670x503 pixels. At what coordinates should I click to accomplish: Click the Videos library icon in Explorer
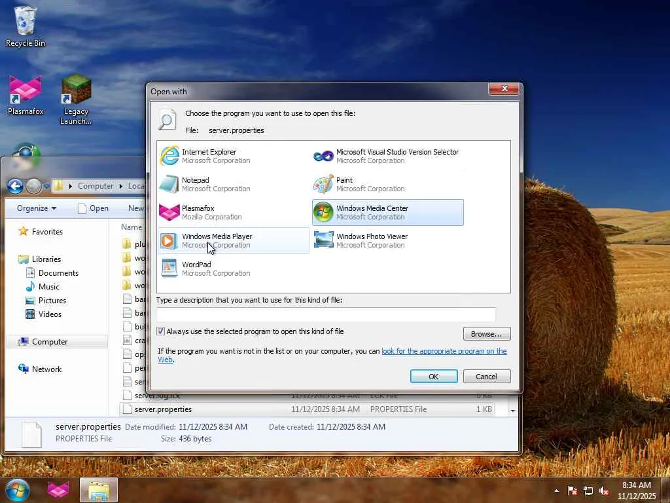pyautogui.click(x=30, y=314)
